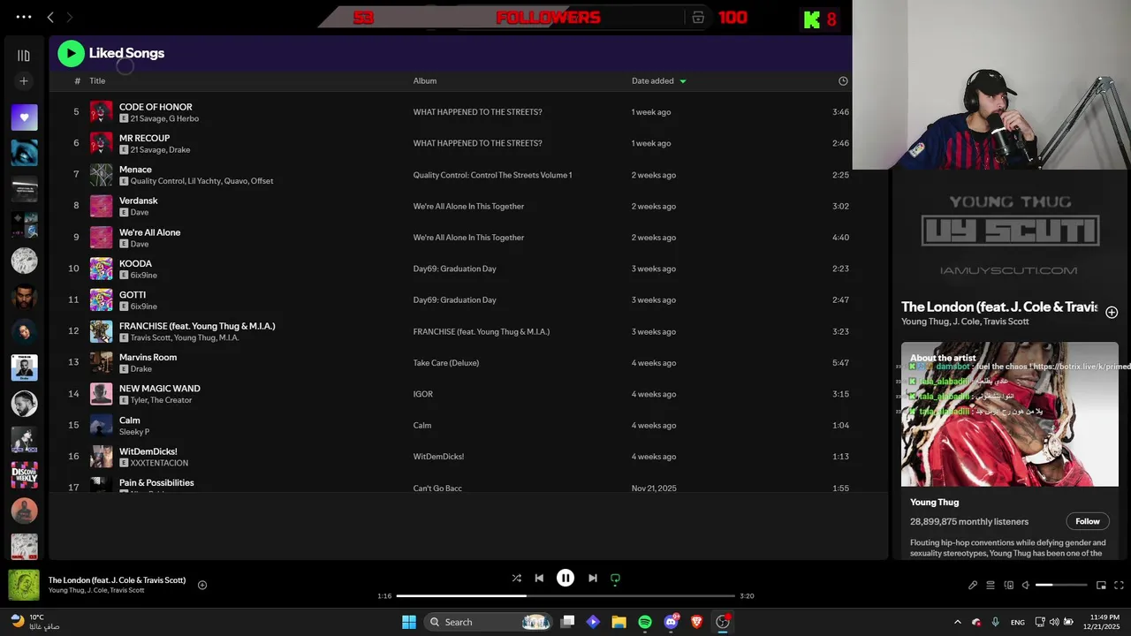Viewport: 1131px width, 636px height.
Task: Sort by Date added column
Action: coord(658,81)
